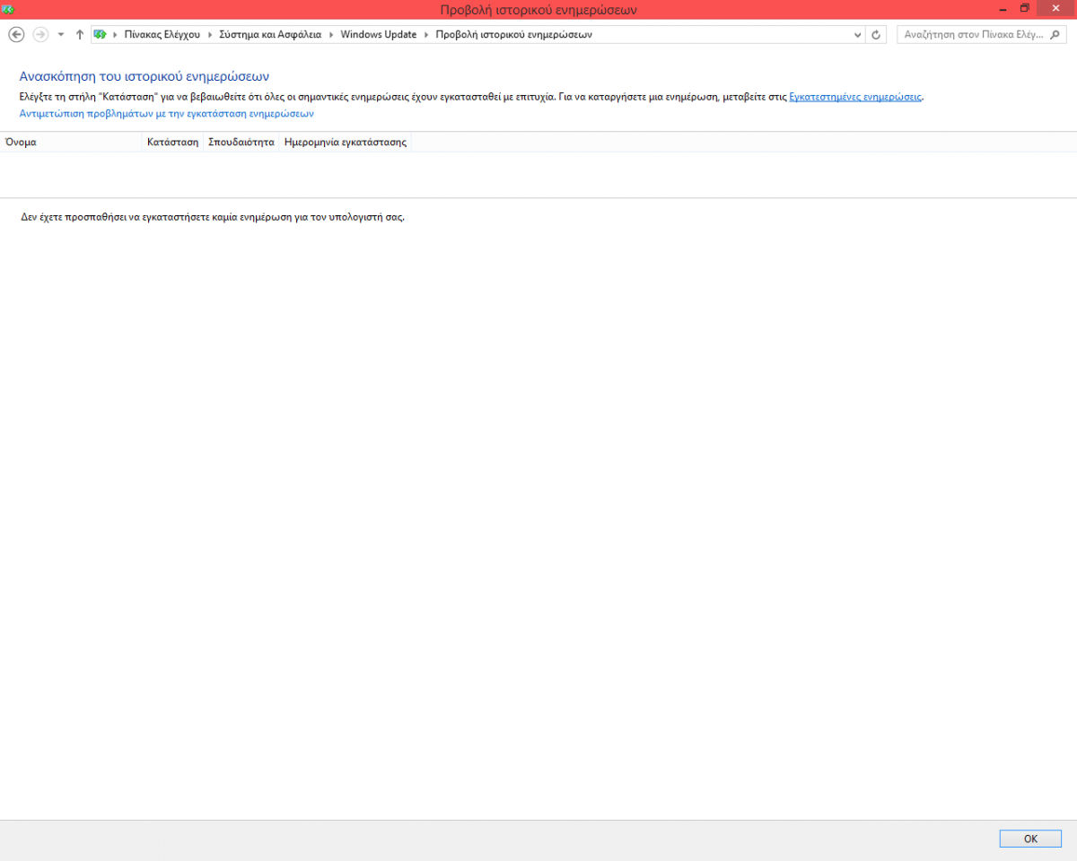Focus the Control Panel search field

(x=973, y=35)
